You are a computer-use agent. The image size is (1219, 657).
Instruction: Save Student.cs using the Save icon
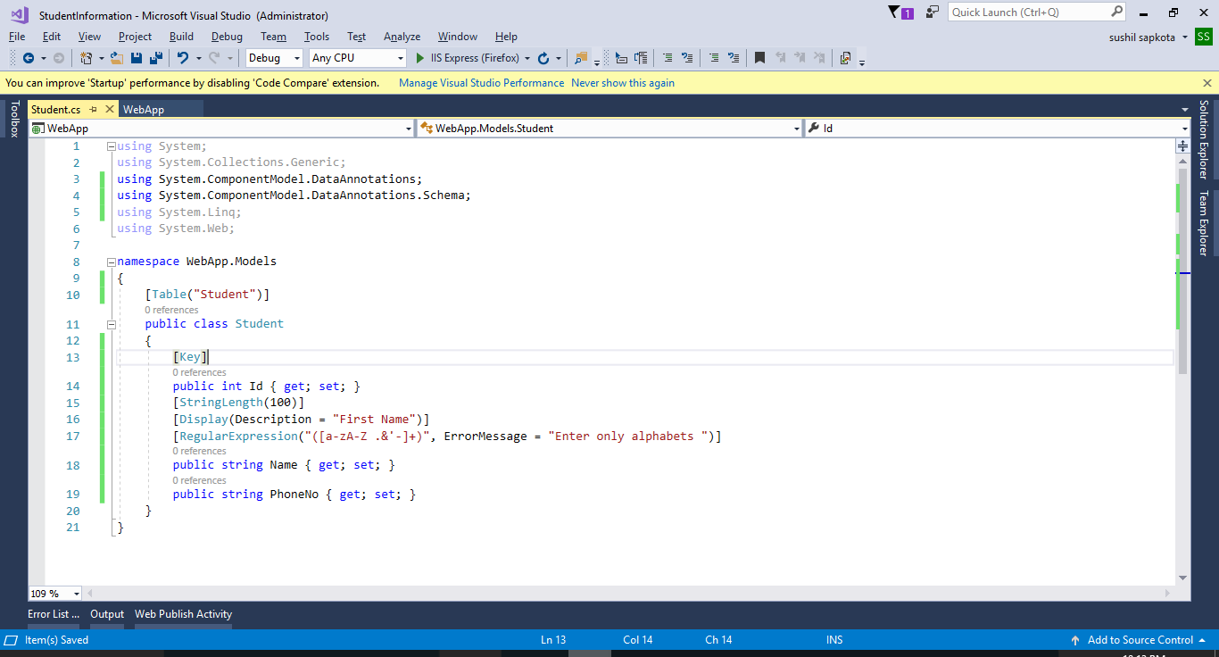point(135,57)
